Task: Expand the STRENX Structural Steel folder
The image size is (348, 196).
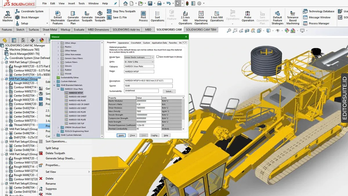Action: pos(58,127)
